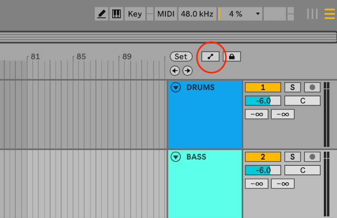Viewport: 337px width, 218px height.
Task: Jump to the next locator arrow
Action: coord(187,71)
